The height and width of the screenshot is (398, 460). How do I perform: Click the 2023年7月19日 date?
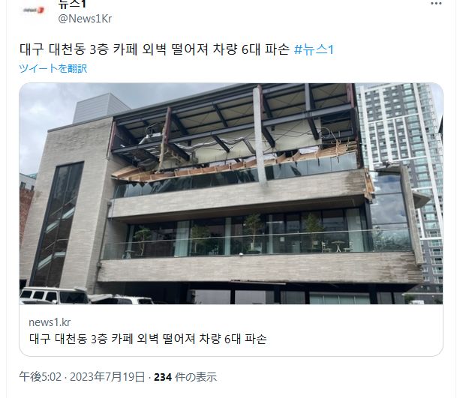(x=107, y=377)
